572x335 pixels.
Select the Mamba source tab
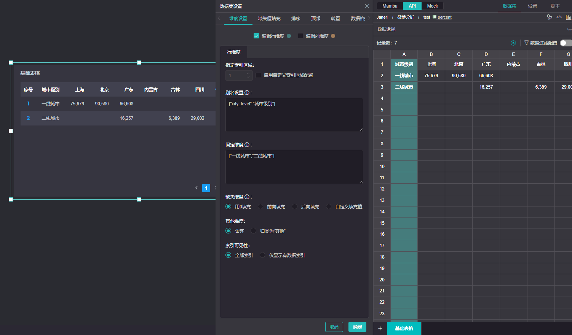pyautogui.click(x=390, y=6)
